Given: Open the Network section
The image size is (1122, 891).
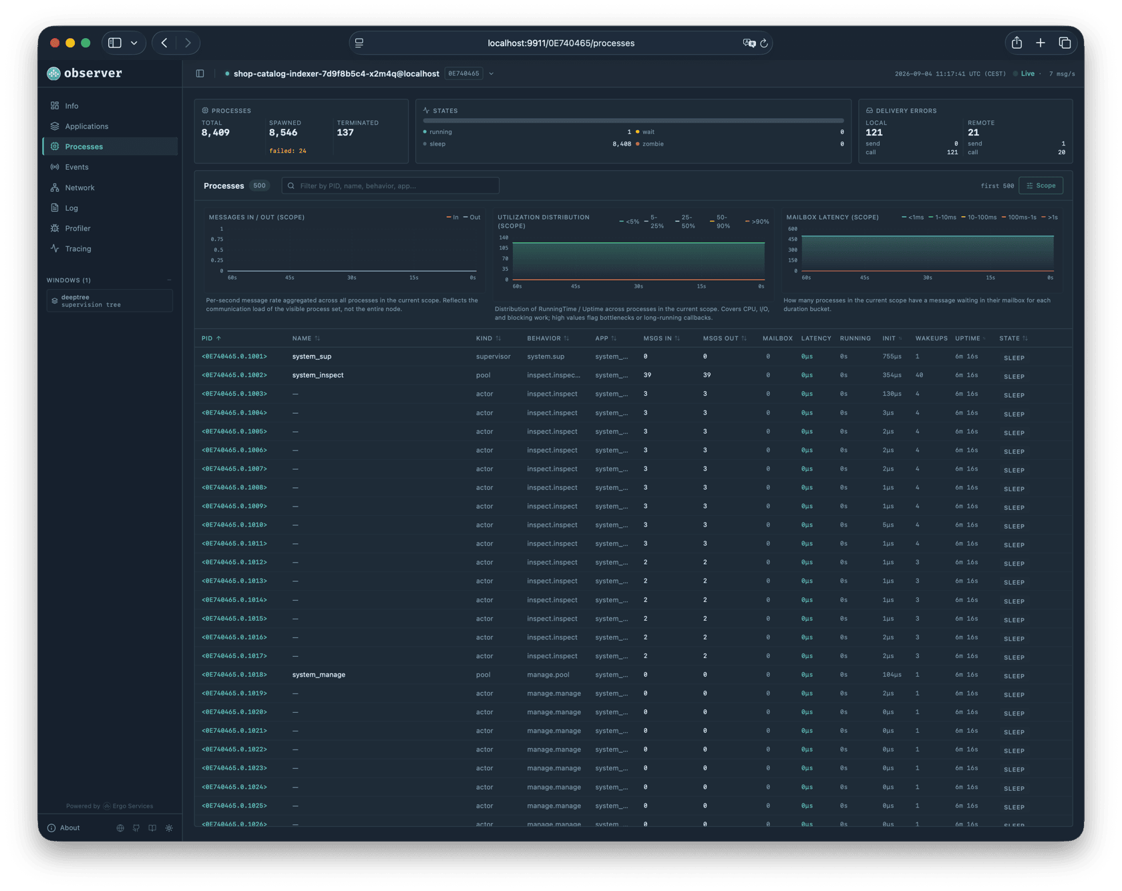Looking at the screenshot, I should pyautogui.click(x=110, y=188).
